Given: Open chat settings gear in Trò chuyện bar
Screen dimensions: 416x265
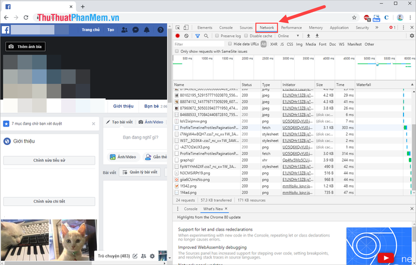Looking at the screenshot, I should coord(152,256).
